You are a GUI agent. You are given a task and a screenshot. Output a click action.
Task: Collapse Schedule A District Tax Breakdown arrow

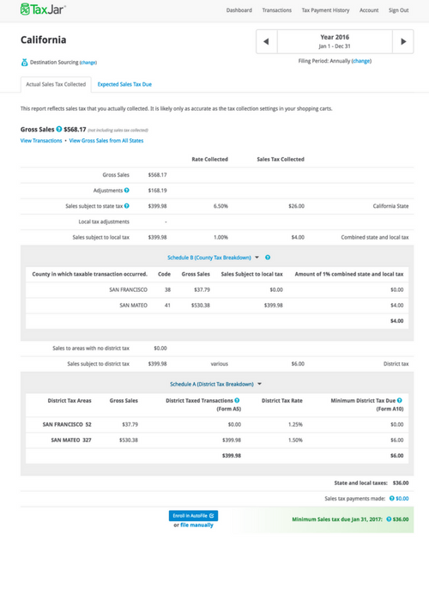tap(259, 384)
